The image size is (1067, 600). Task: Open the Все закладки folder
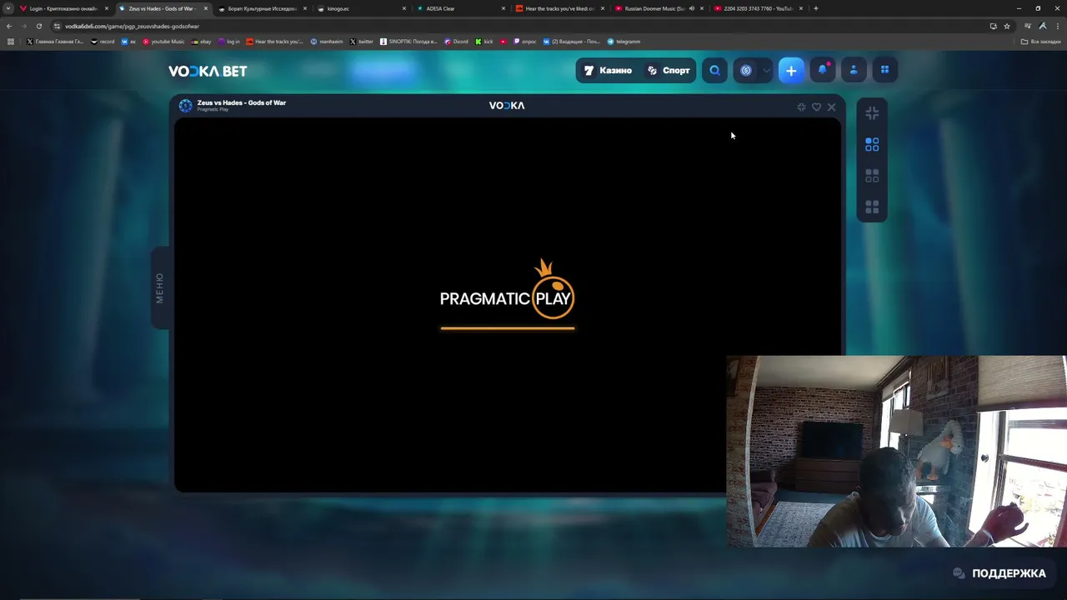click(x=1041, y=42)
